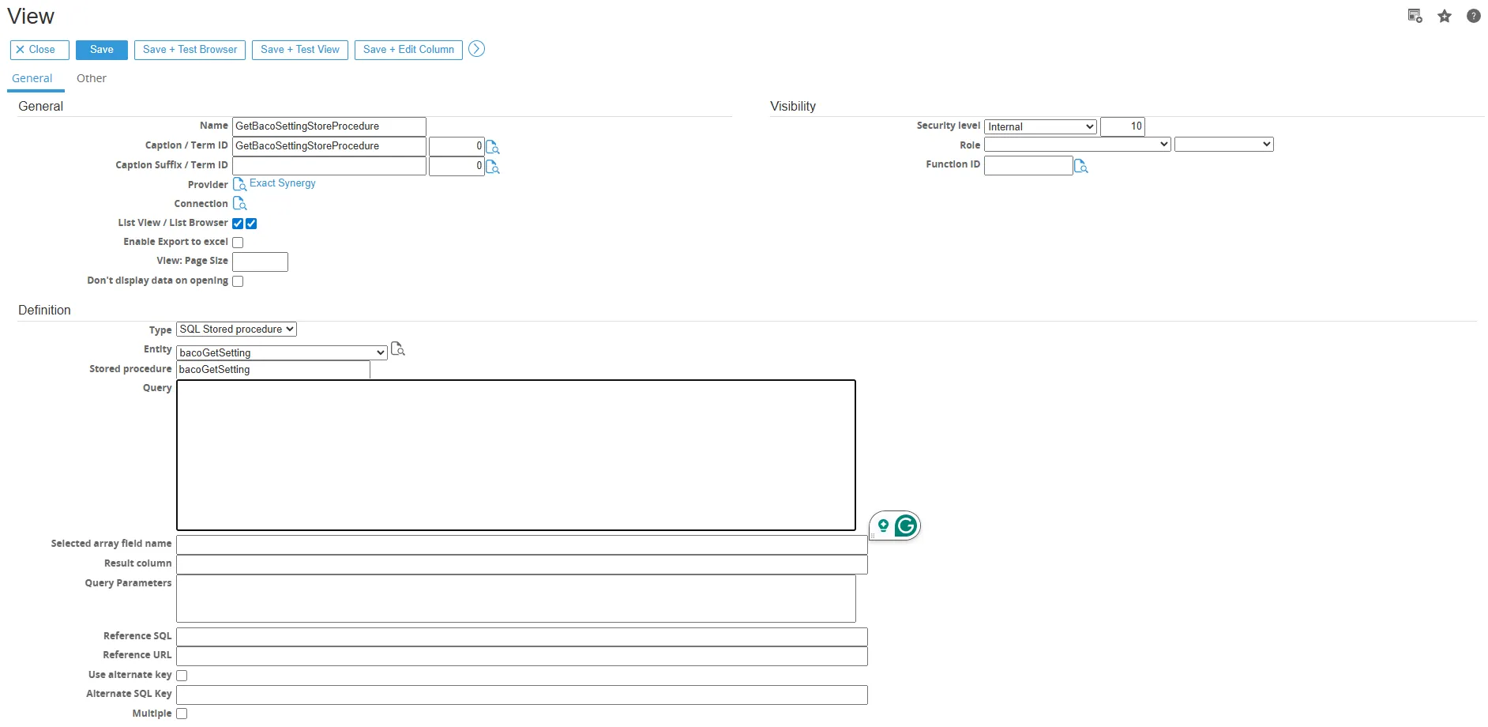Image resolution: width=1488 pixels, height=727 pixels.
Task: Open the Entity lookup icon
Action: [397, 349]
